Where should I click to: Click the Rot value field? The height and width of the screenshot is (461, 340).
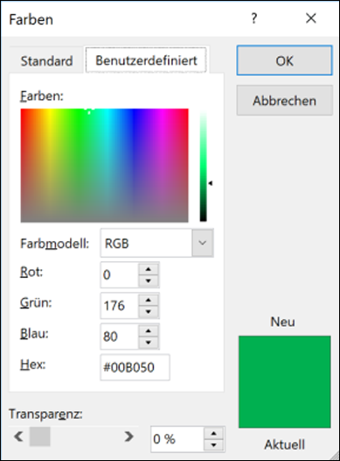tap(119, 274)
